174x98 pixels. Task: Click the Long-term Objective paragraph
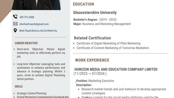(41, 71)
